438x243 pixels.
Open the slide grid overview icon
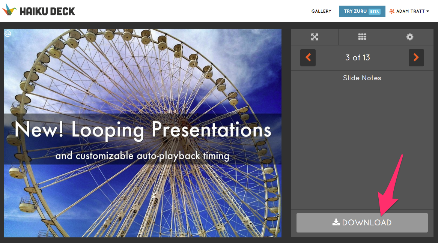click(x=362, y=37)
